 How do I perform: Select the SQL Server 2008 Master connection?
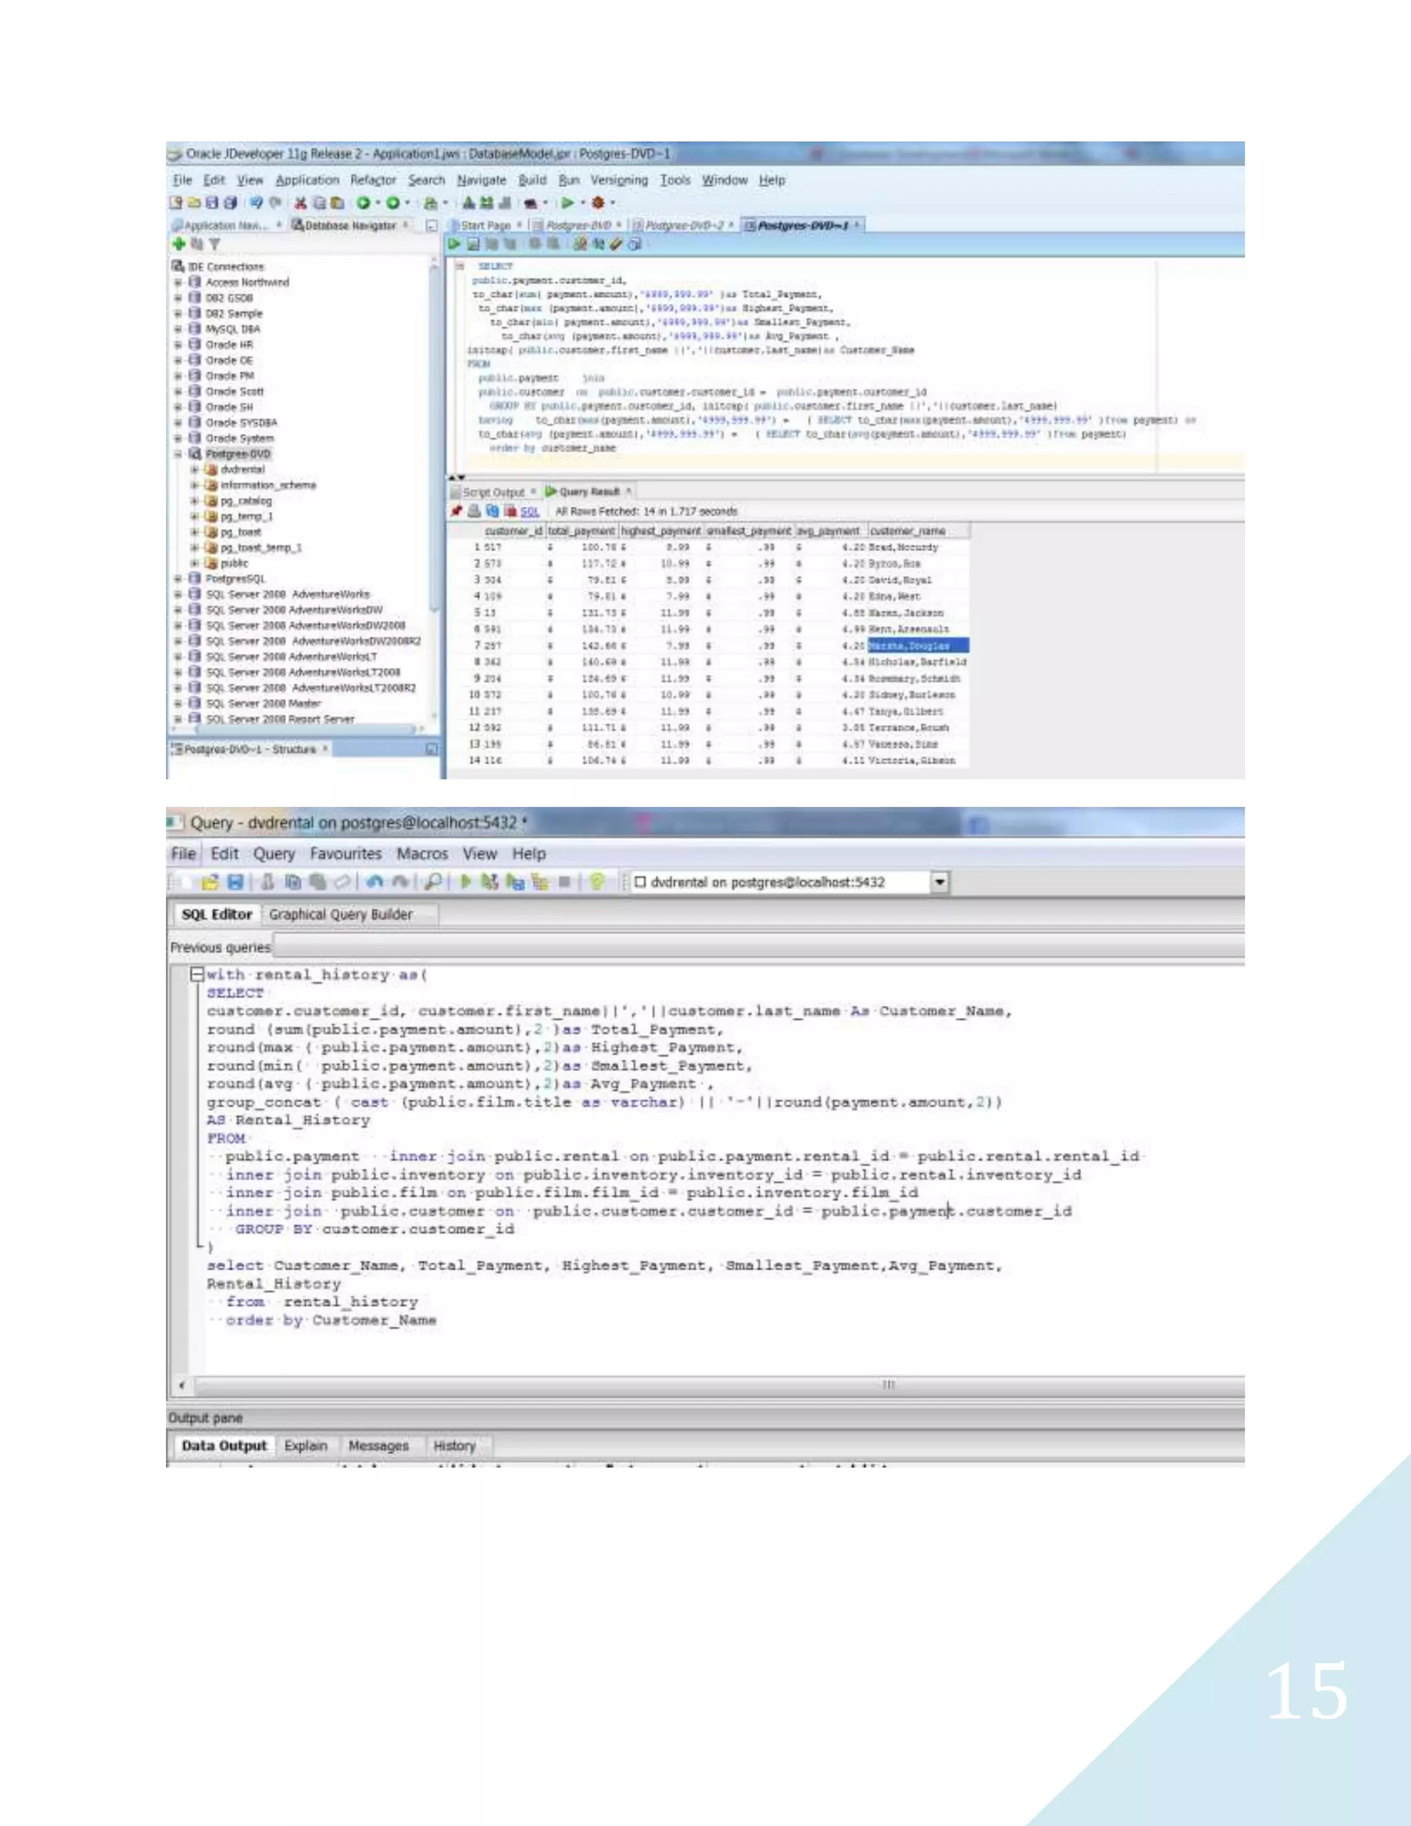262,703
